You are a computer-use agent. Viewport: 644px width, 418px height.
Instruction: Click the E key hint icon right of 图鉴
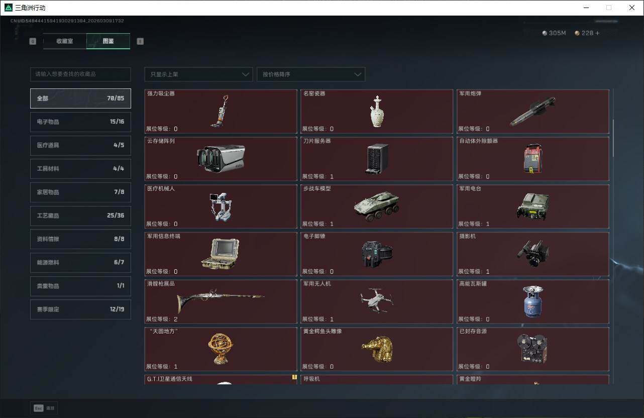[140, 41]
